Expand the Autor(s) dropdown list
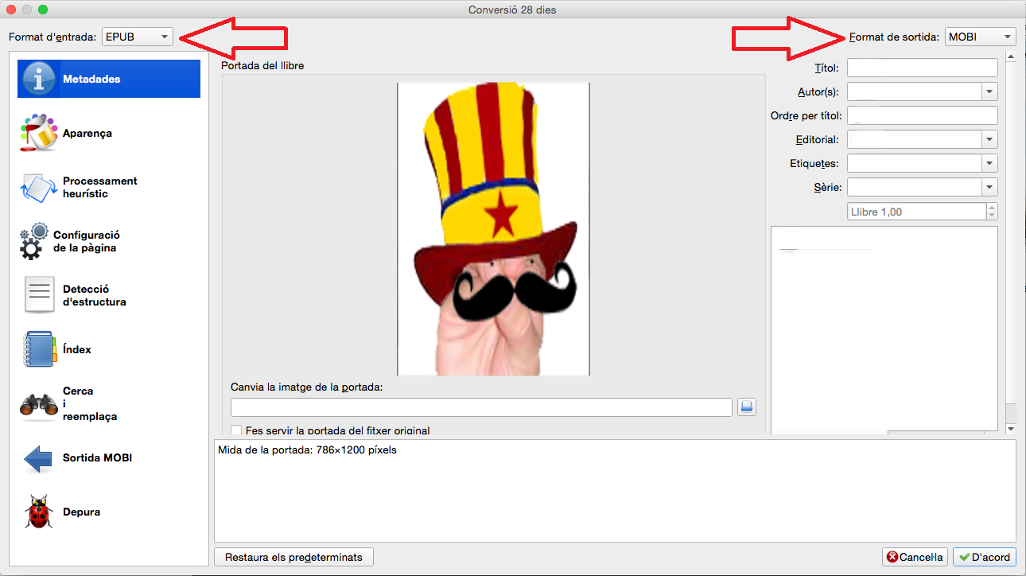 (989, 91)
